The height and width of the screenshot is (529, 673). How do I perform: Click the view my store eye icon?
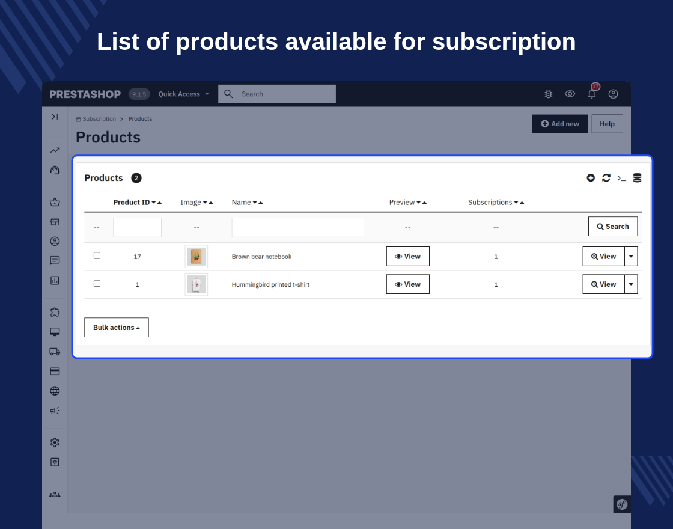pyautogui.click(x=570, y=94)
